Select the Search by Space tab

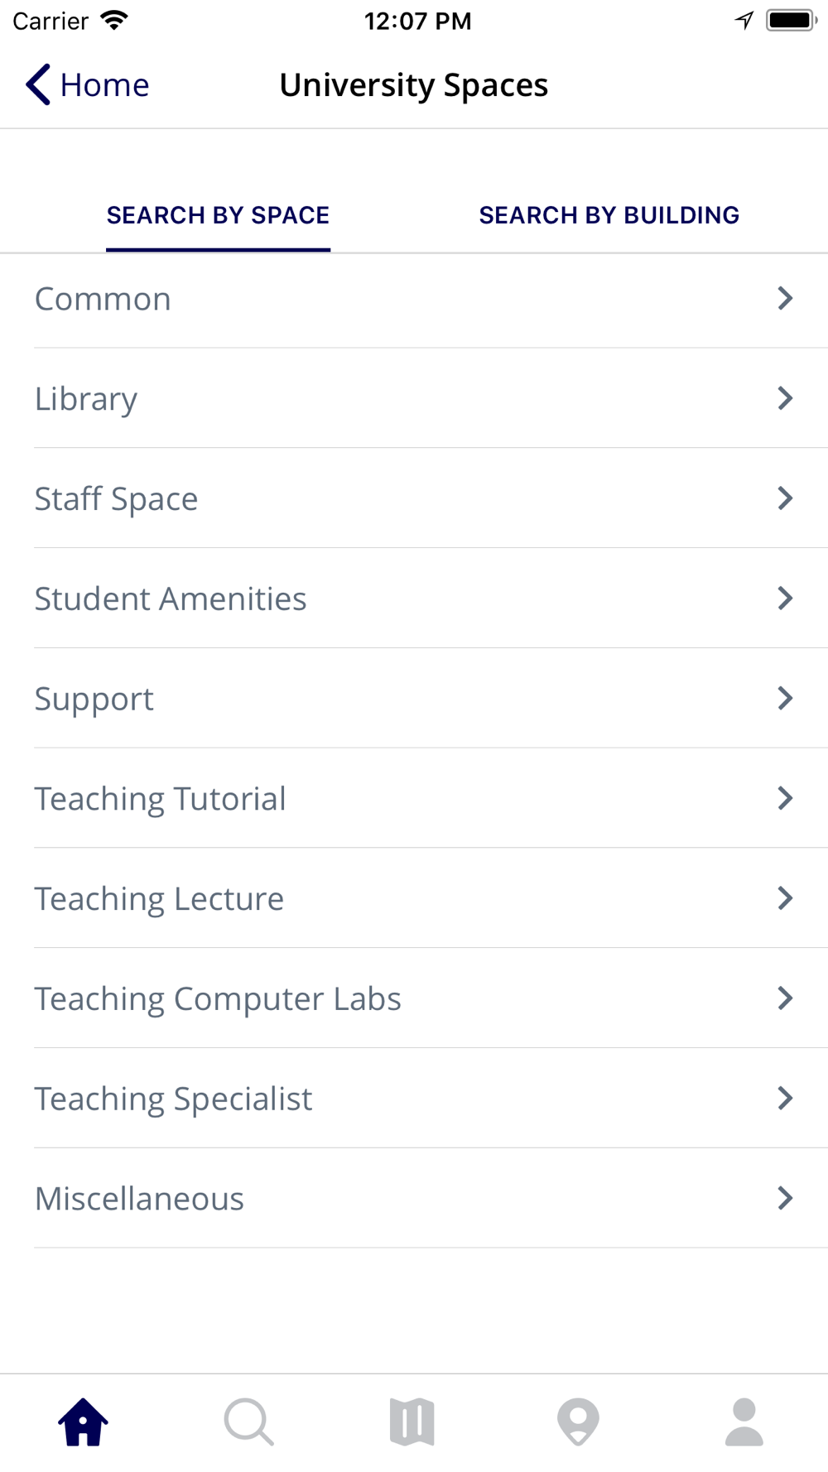(218, 215)
